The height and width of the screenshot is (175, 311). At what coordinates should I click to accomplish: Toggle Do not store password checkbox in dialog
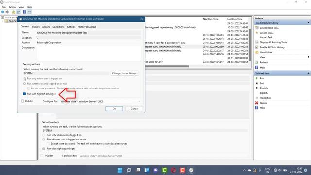(29, 88)
